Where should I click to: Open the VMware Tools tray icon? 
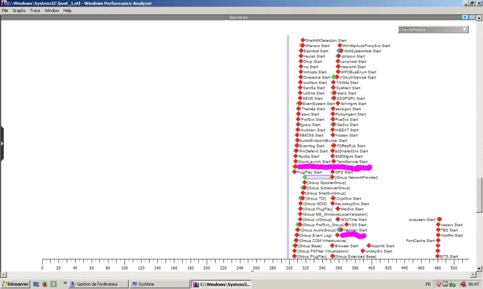[445, 284]
